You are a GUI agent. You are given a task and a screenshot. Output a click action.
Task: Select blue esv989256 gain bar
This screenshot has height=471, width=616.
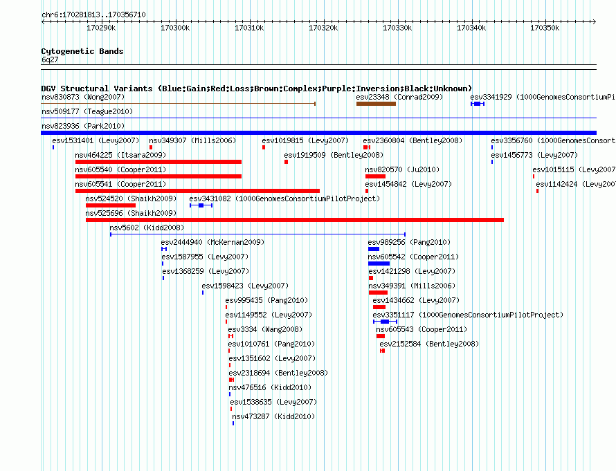(374, 249)
